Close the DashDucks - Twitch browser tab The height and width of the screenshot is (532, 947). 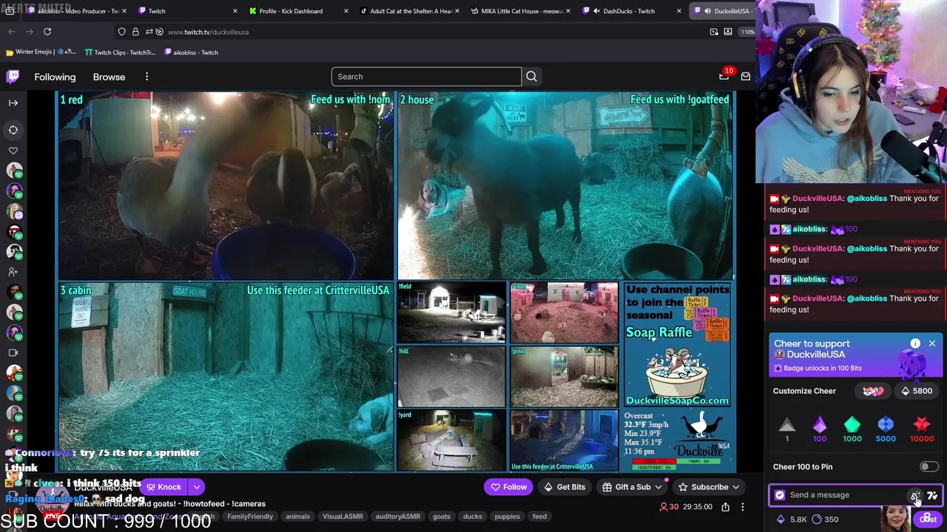679,11
